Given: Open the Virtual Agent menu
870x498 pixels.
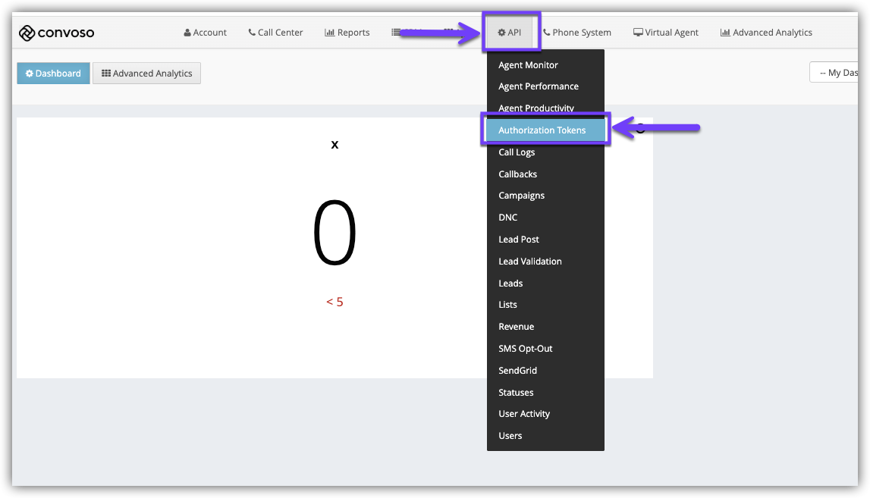Looking at the screenshot, I should pos(666,33).
